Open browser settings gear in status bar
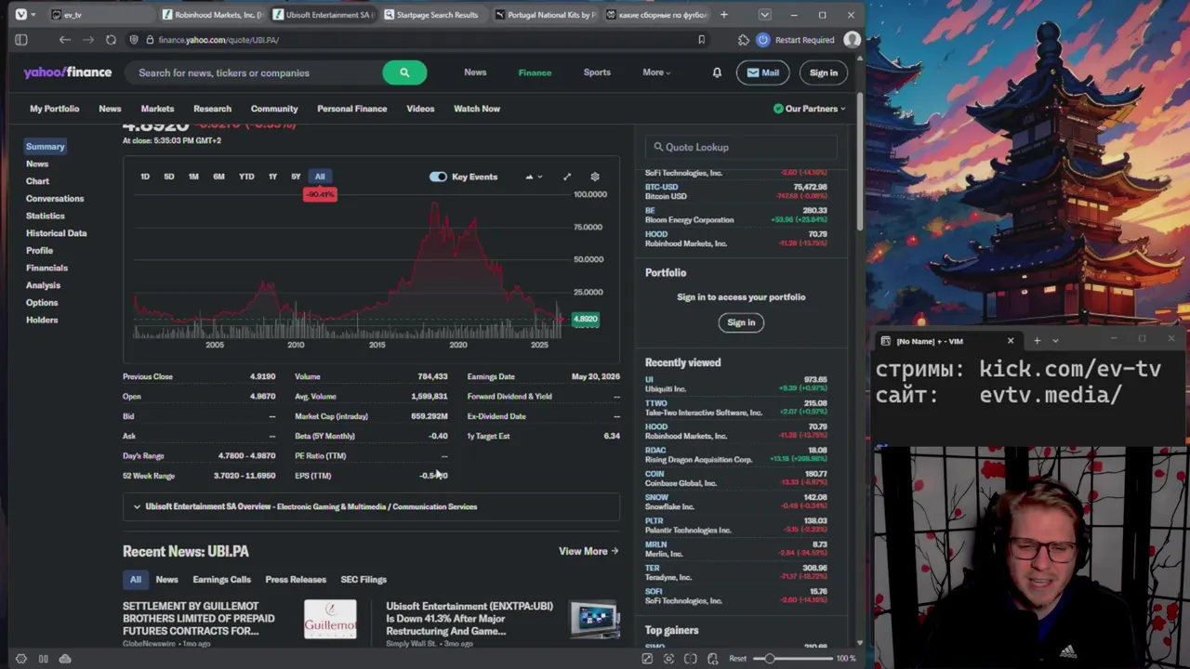The image size is (1190, 669). coord(21,659)
